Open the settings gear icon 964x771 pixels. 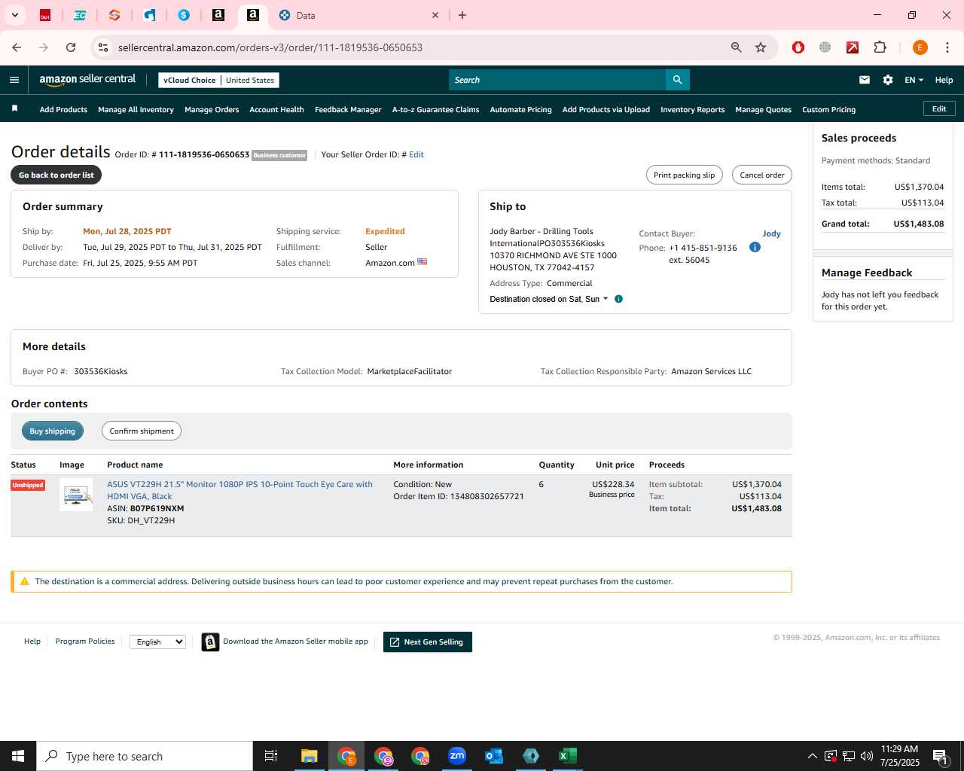(x=888, y=80)
